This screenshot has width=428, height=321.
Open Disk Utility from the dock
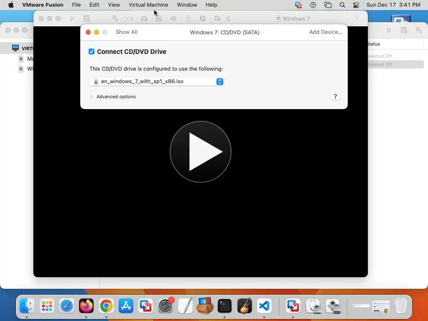313,306
